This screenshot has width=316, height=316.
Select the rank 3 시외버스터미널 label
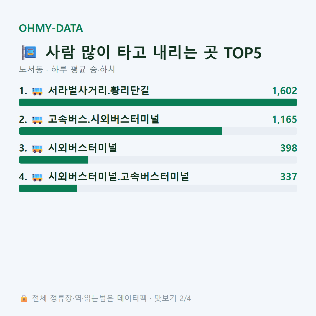click(83, 148)
